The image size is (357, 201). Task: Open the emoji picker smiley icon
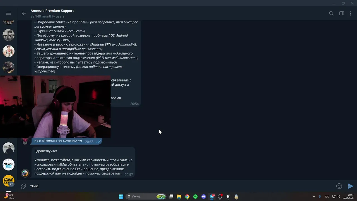(339, 186)
